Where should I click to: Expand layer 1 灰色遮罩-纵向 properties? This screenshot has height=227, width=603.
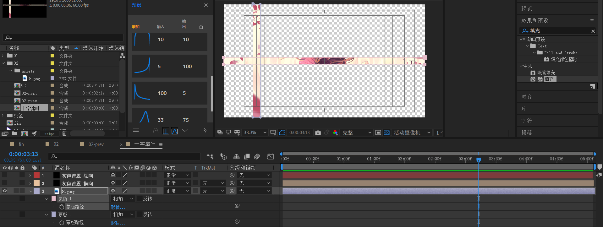(30, 176)
